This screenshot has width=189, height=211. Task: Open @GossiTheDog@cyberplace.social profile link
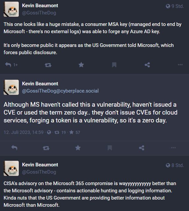tap(60, 91)
